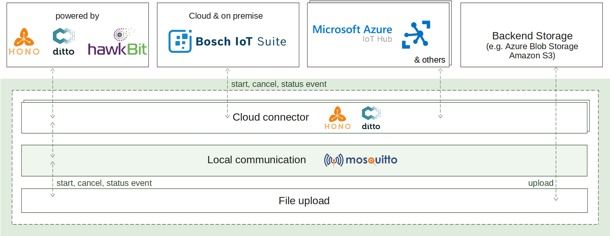Select the mosquitto logo in Local communication
The height and width of the screenshot is (236, 610).
(361, 160)
